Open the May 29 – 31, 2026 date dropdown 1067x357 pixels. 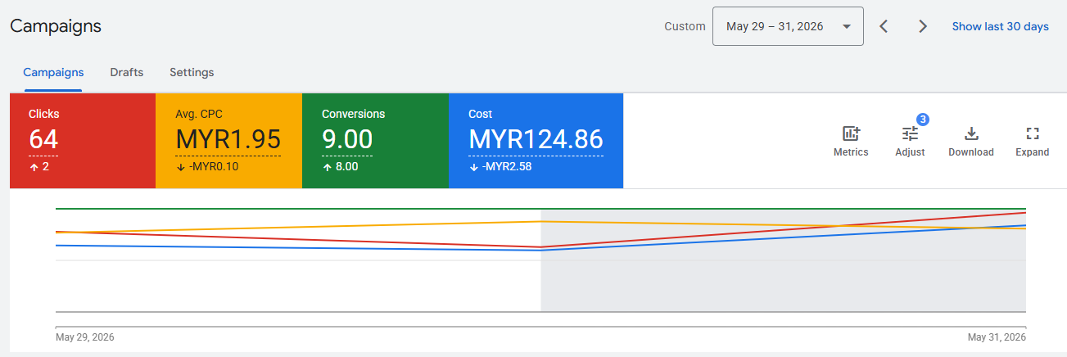pyautogui.click(x=788, y=26)
